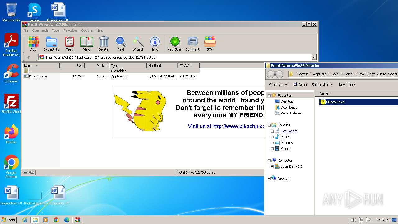
Task: Sort by the Size column header
Action: [72, 66]
